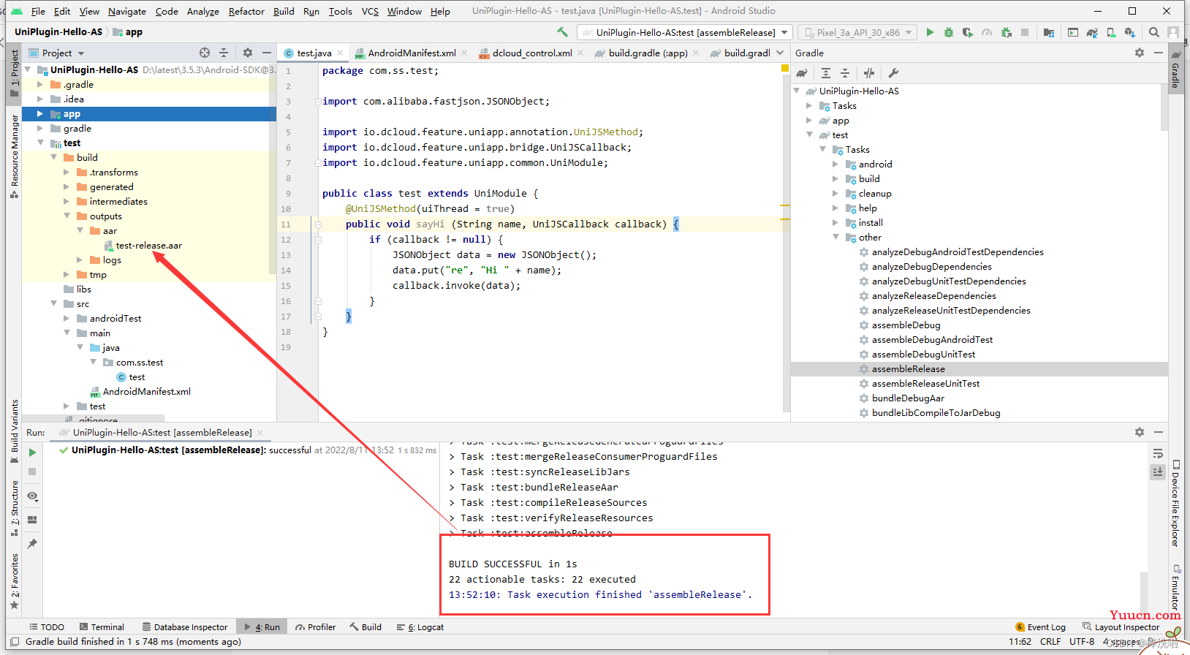Image resolution: width=1190 pixels, height=655 pixels.
Task: Select AndroidManifest.xml in project tree
Action: point(146,392)
